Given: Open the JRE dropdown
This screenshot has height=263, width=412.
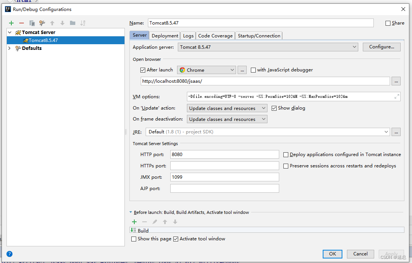Looking at the screenshot, I should click(267, 132).
